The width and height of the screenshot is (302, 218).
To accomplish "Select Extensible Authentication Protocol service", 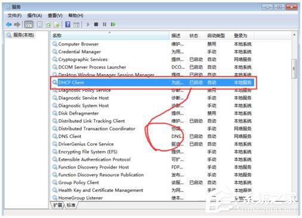I will [x=152, y=159].
